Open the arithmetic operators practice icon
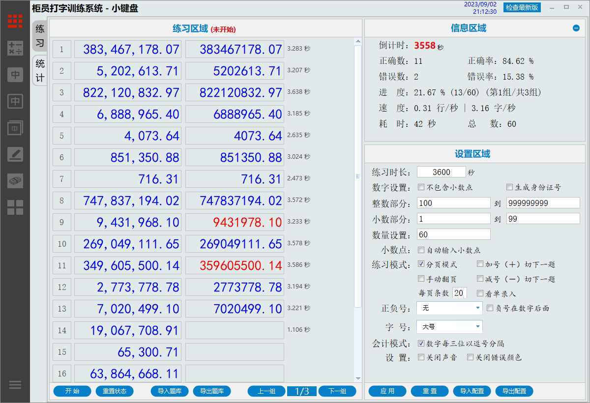Image resolution: width=590 pixels, height=403 pixels. [15, 48]
